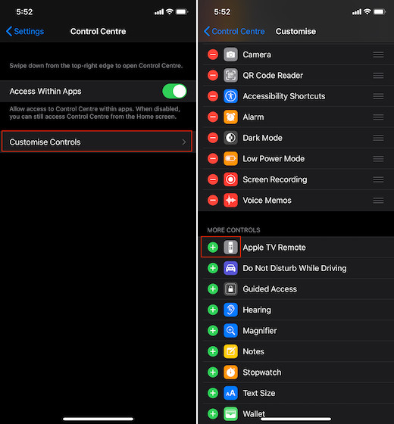This screenshot has width=394, height=424.
Task: Tap the Screen Recording icon
Action: click(x=230, y=179)
